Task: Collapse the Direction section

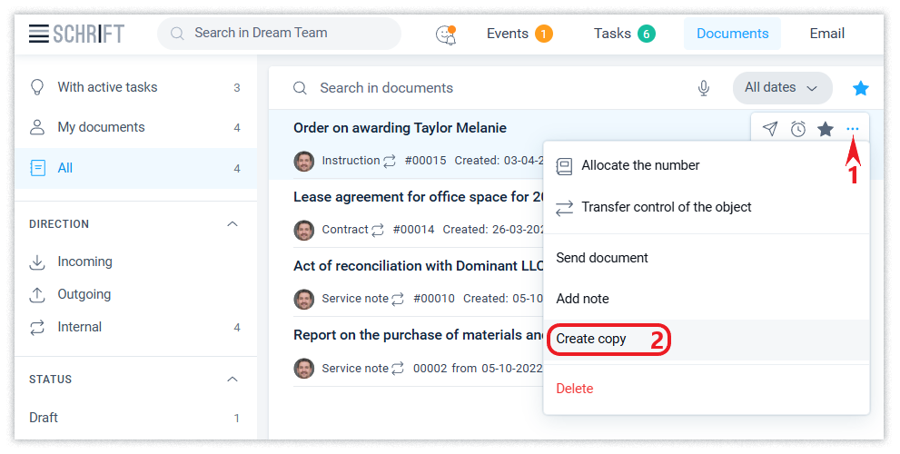Action: (x=232, y=224)
